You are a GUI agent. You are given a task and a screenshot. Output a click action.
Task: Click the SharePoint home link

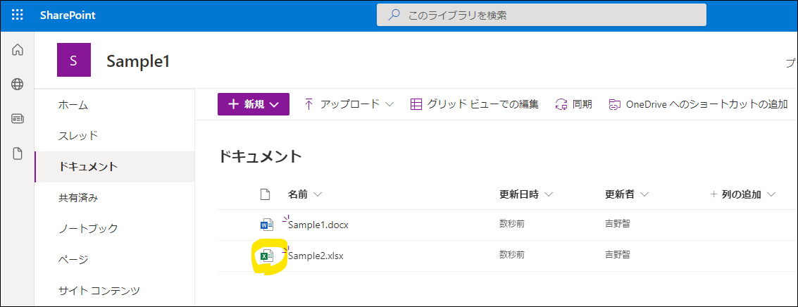(x=68, y=15)
